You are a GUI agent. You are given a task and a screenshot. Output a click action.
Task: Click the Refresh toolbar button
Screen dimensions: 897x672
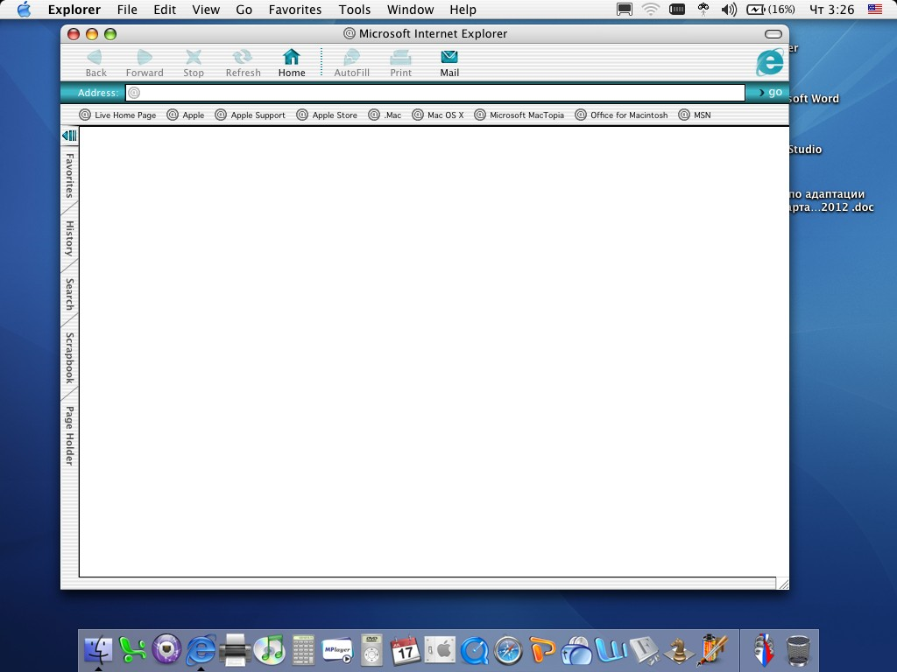(243, 63)
